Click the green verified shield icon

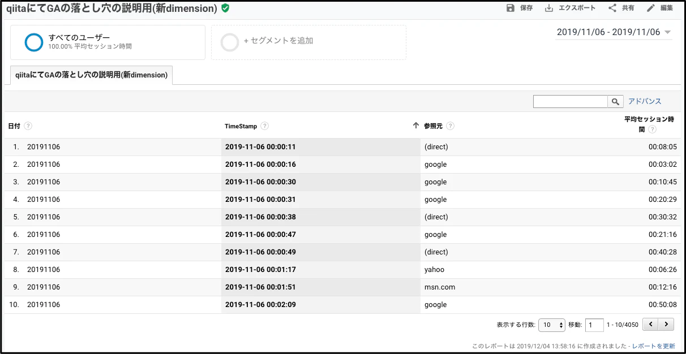click(225, 8)
